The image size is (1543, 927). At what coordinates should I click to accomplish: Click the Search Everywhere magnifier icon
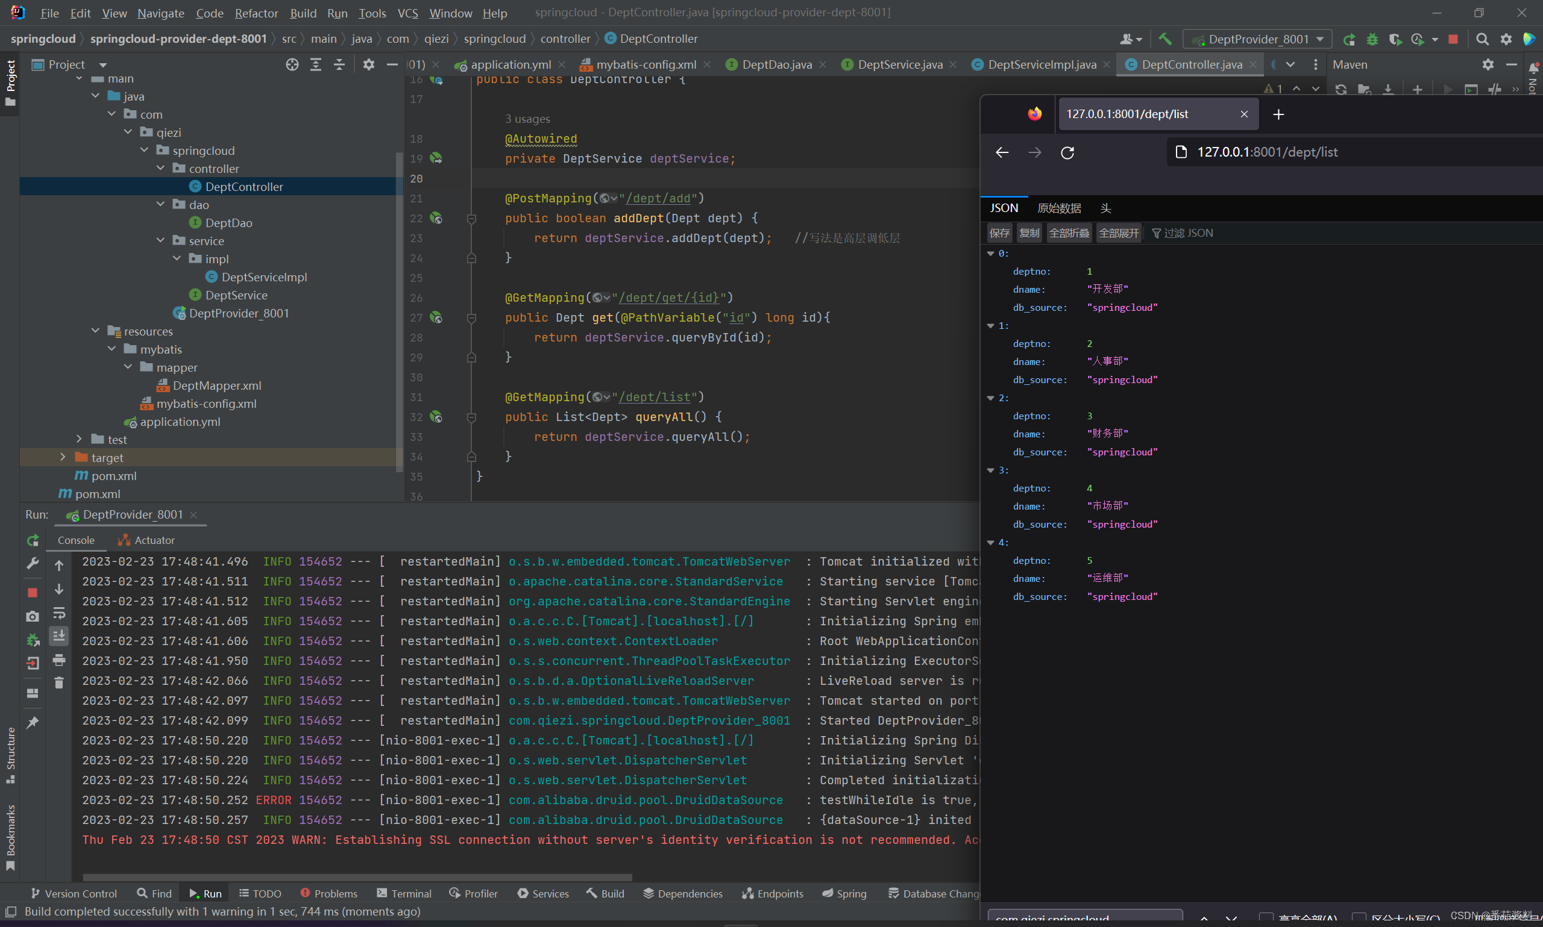point(1482,39)
